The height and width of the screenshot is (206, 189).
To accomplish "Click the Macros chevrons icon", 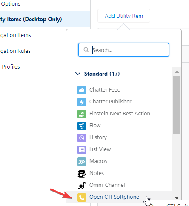I will click(82, 162).
